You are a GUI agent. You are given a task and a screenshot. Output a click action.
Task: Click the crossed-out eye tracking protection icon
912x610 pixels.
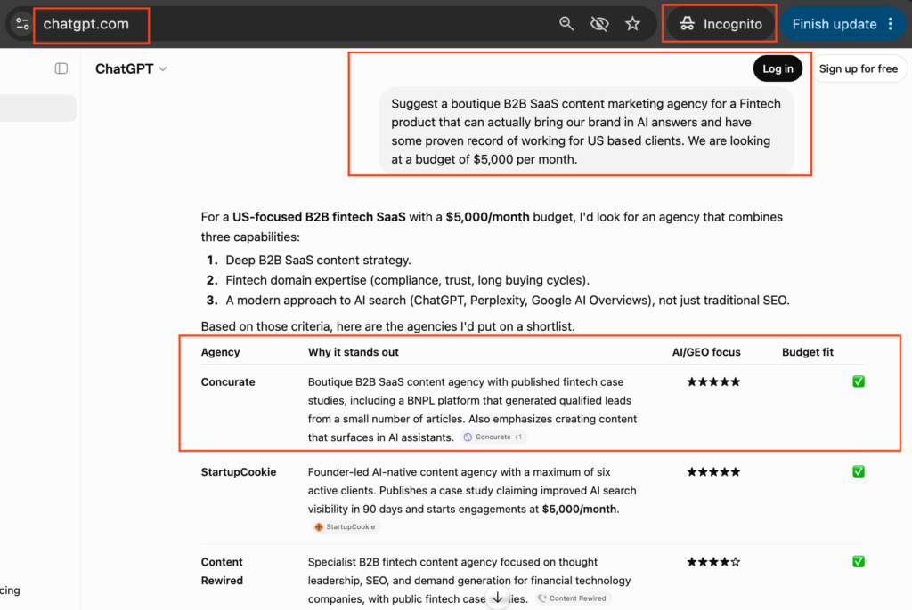(599, 24)
